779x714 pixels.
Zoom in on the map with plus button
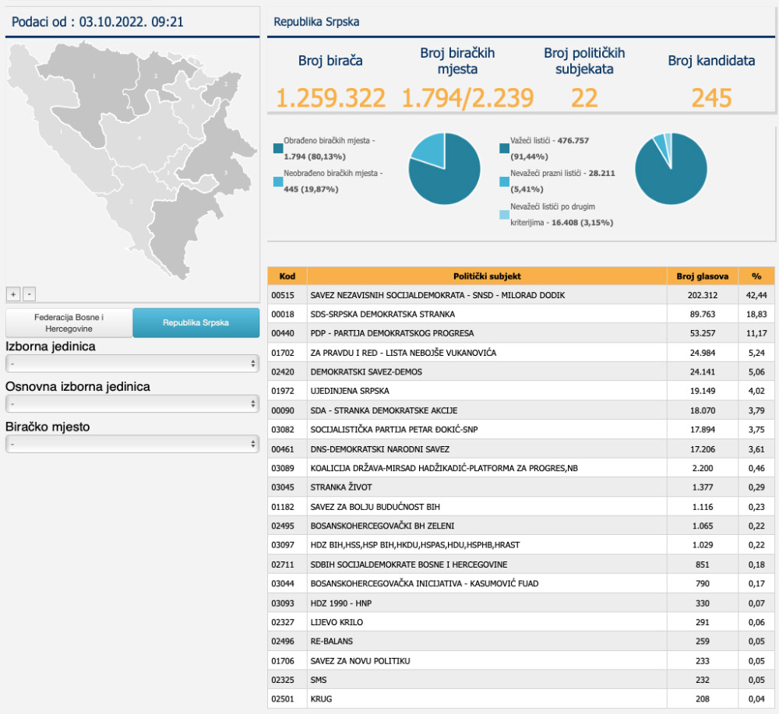13,294
